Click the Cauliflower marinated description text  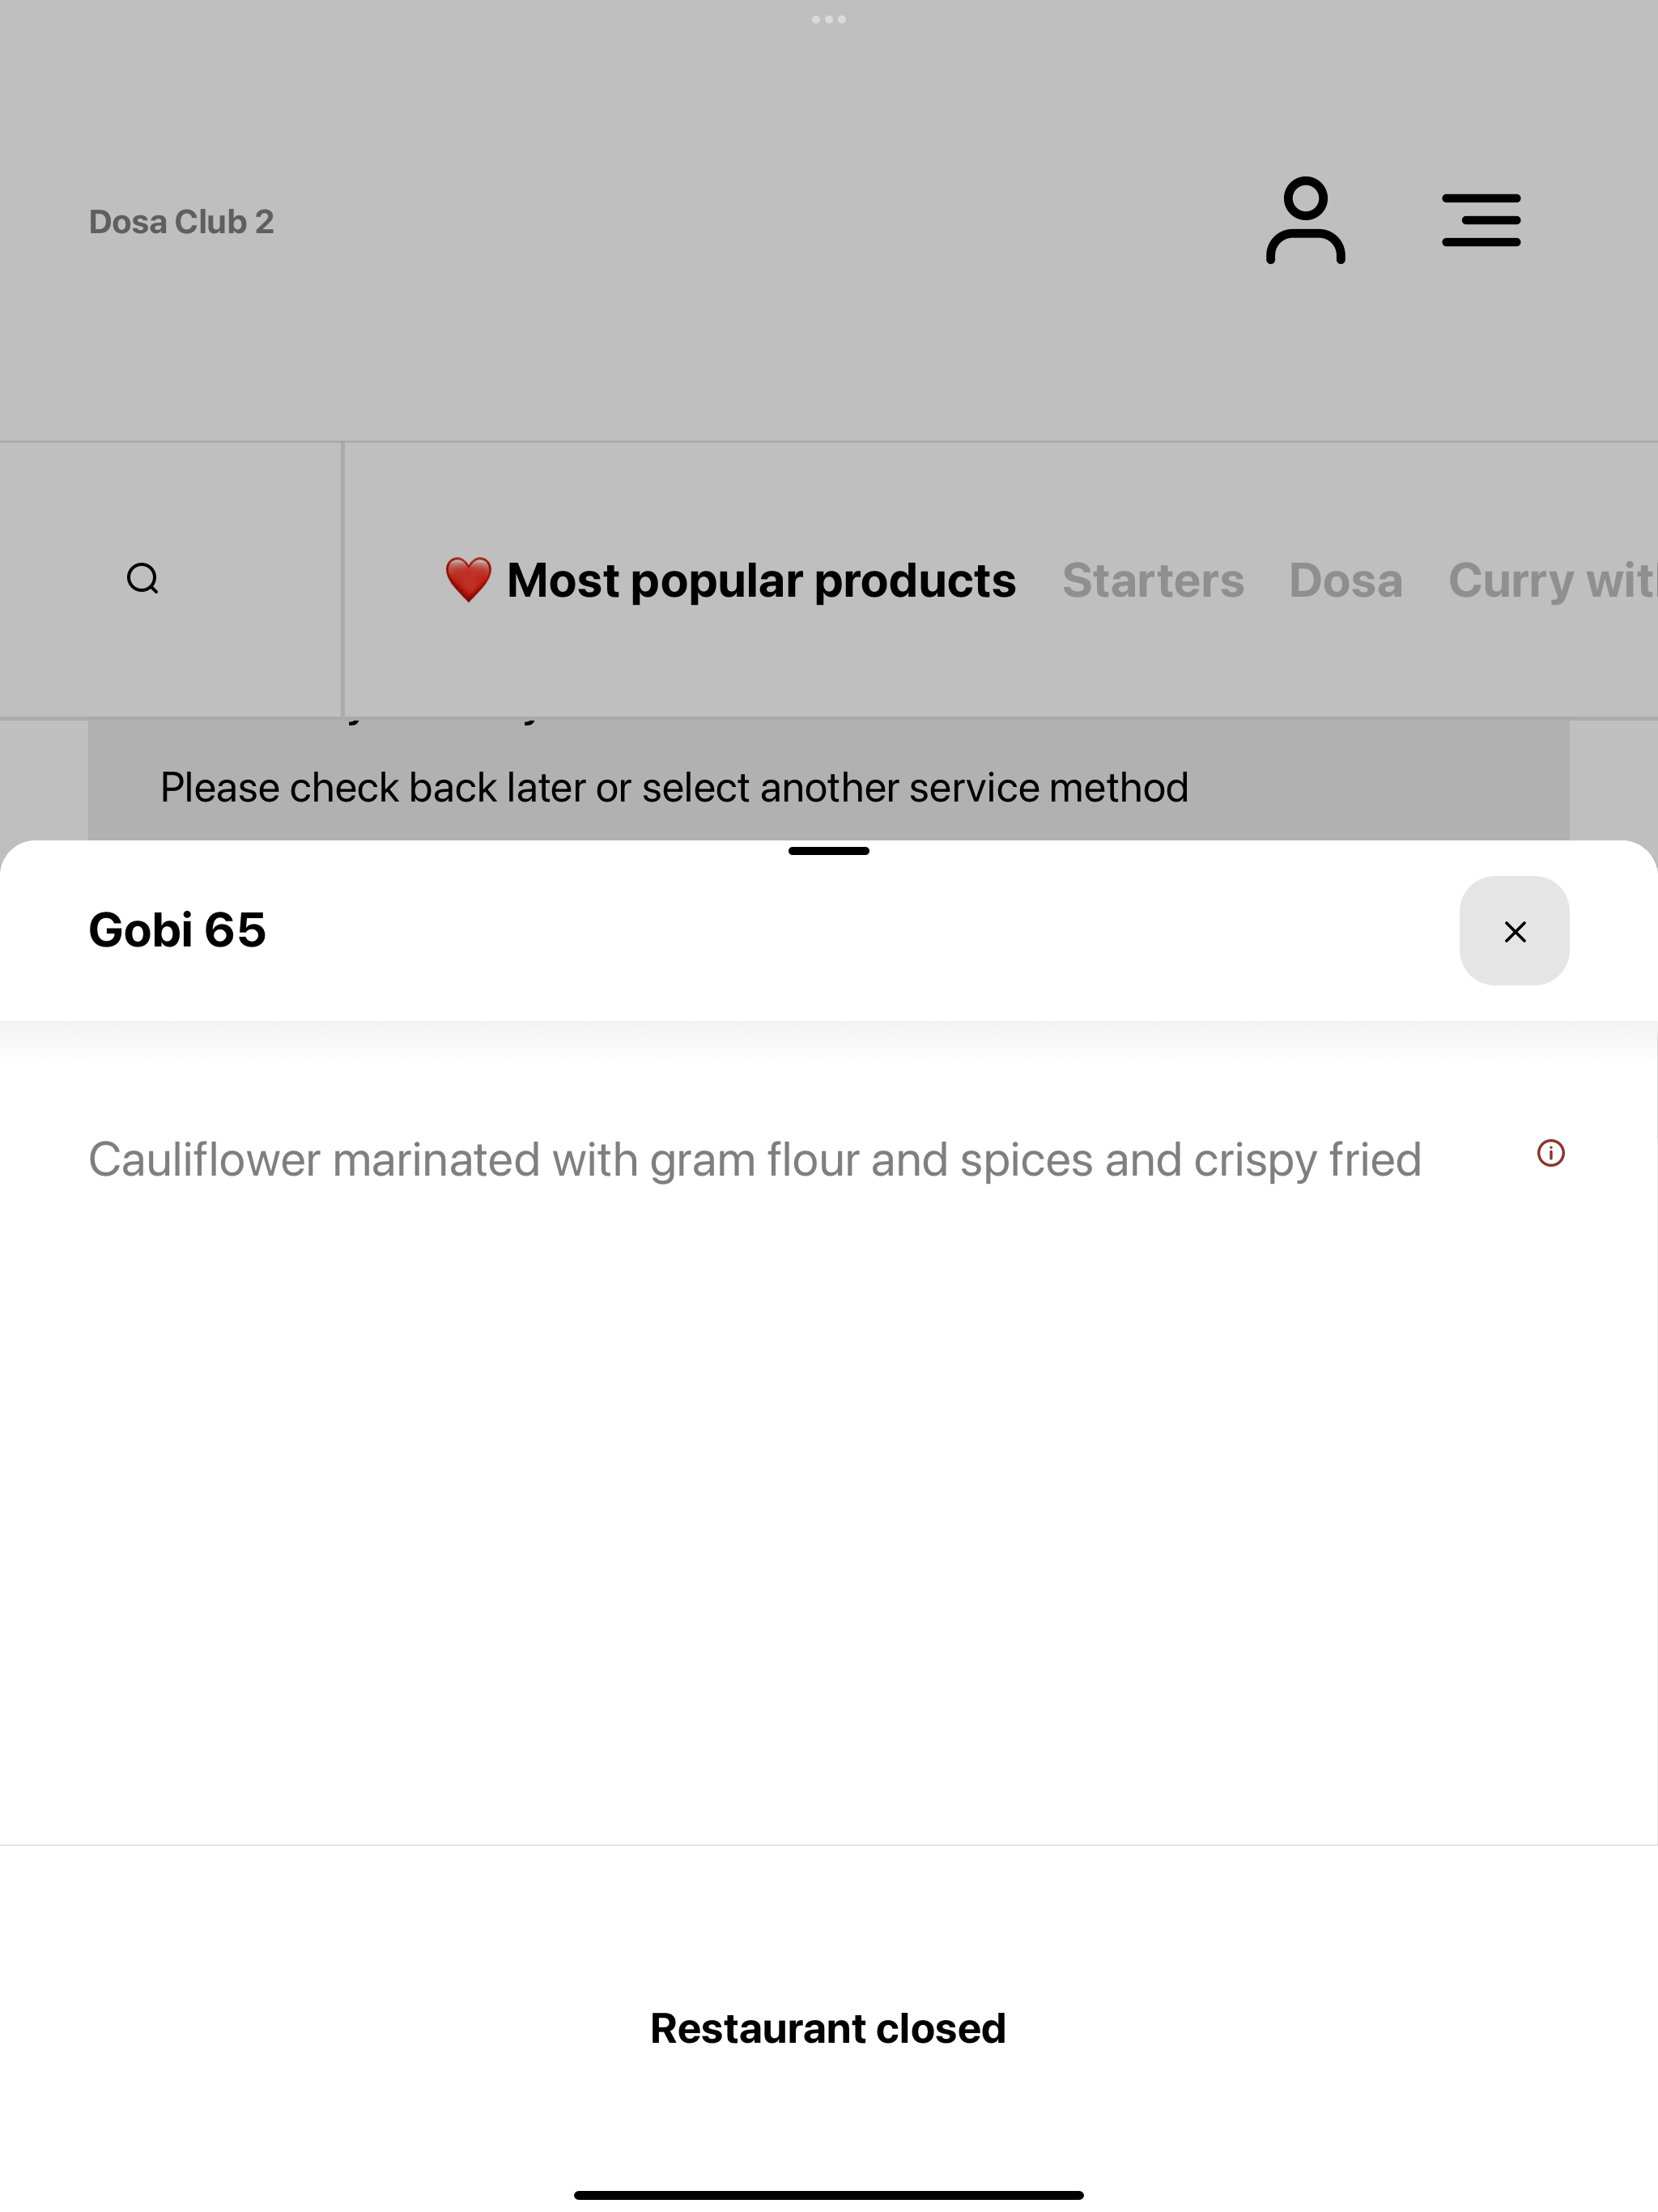click(755, 1160)
